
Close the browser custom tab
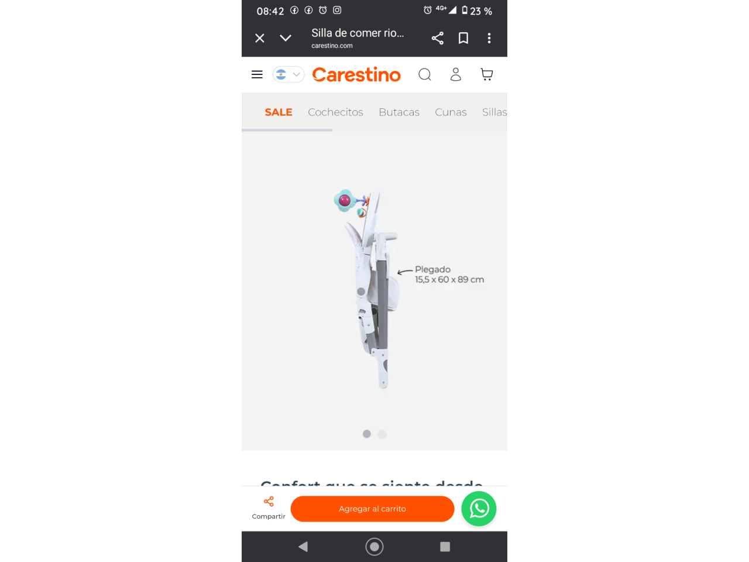tap(260, 38)
